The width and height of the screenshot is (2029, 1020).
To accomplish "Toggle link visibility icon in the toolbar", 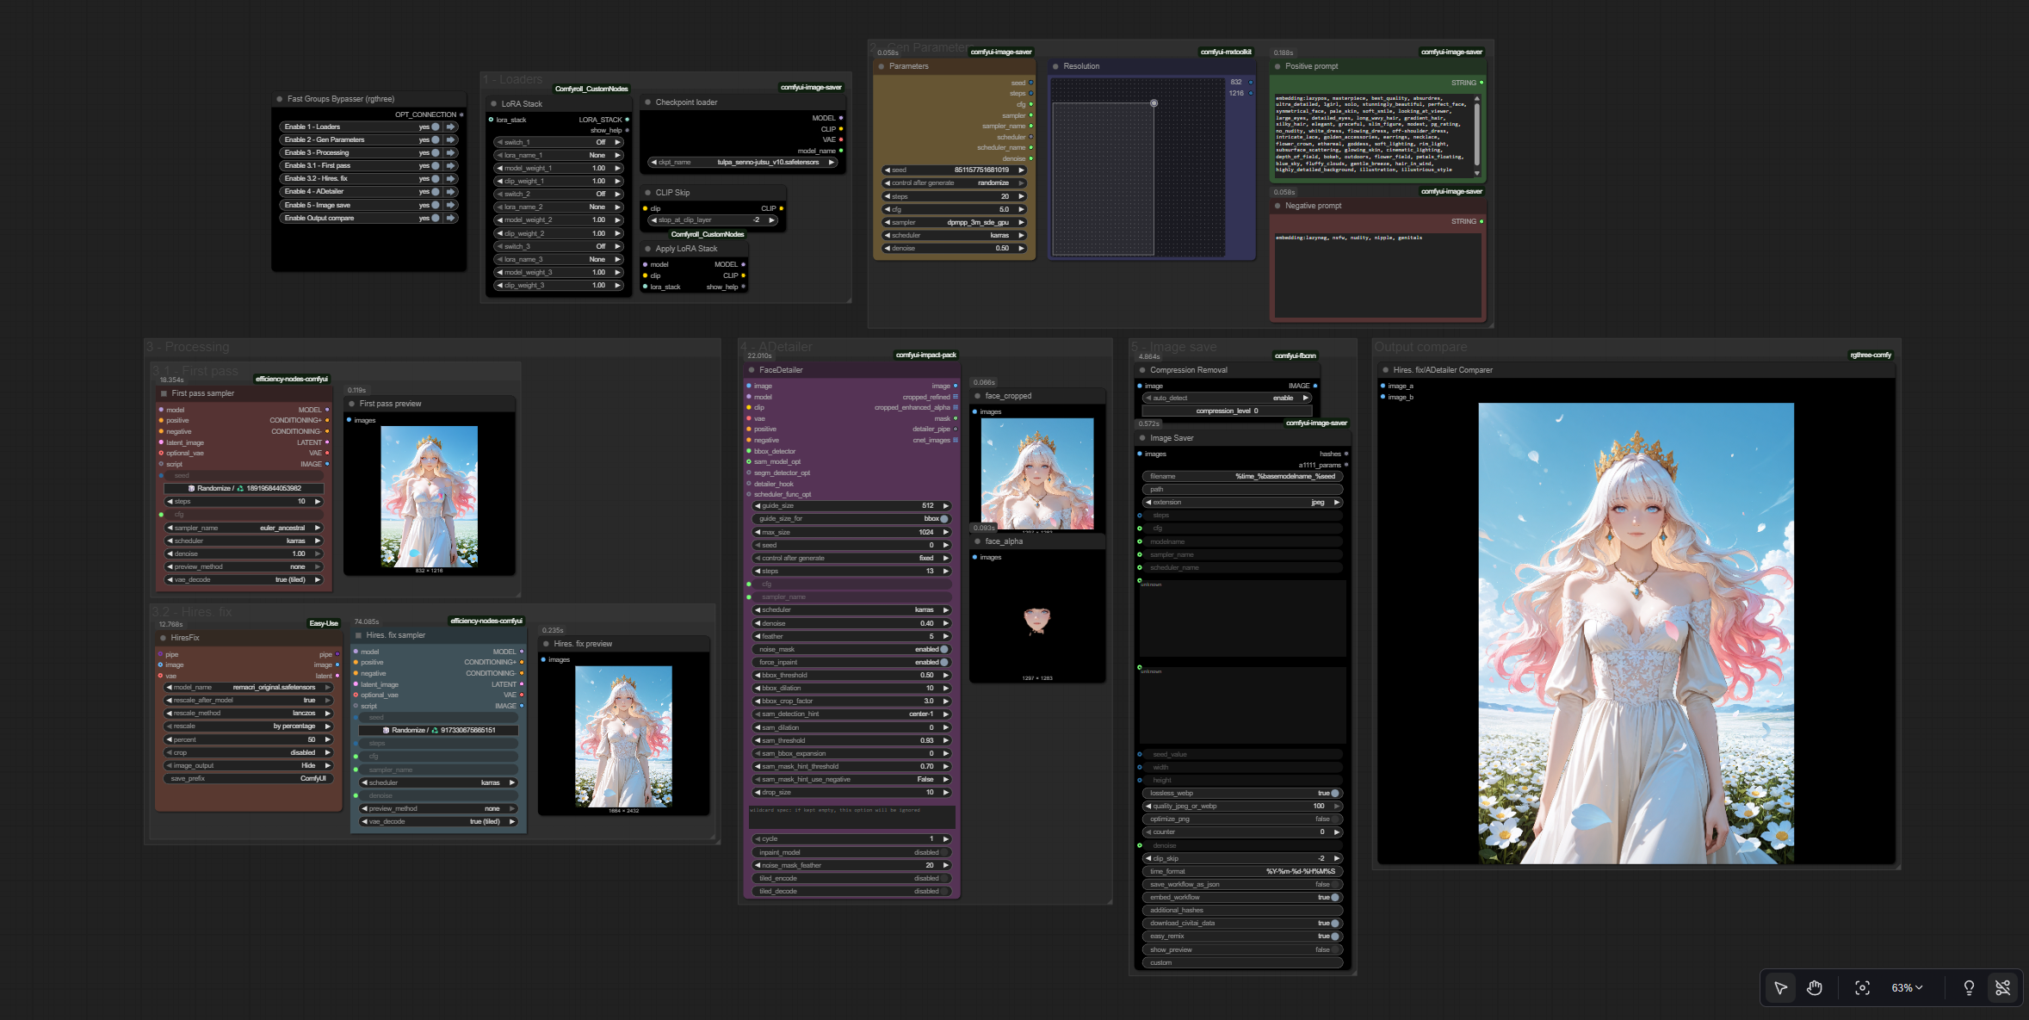I will click(x=2003, y=987).
